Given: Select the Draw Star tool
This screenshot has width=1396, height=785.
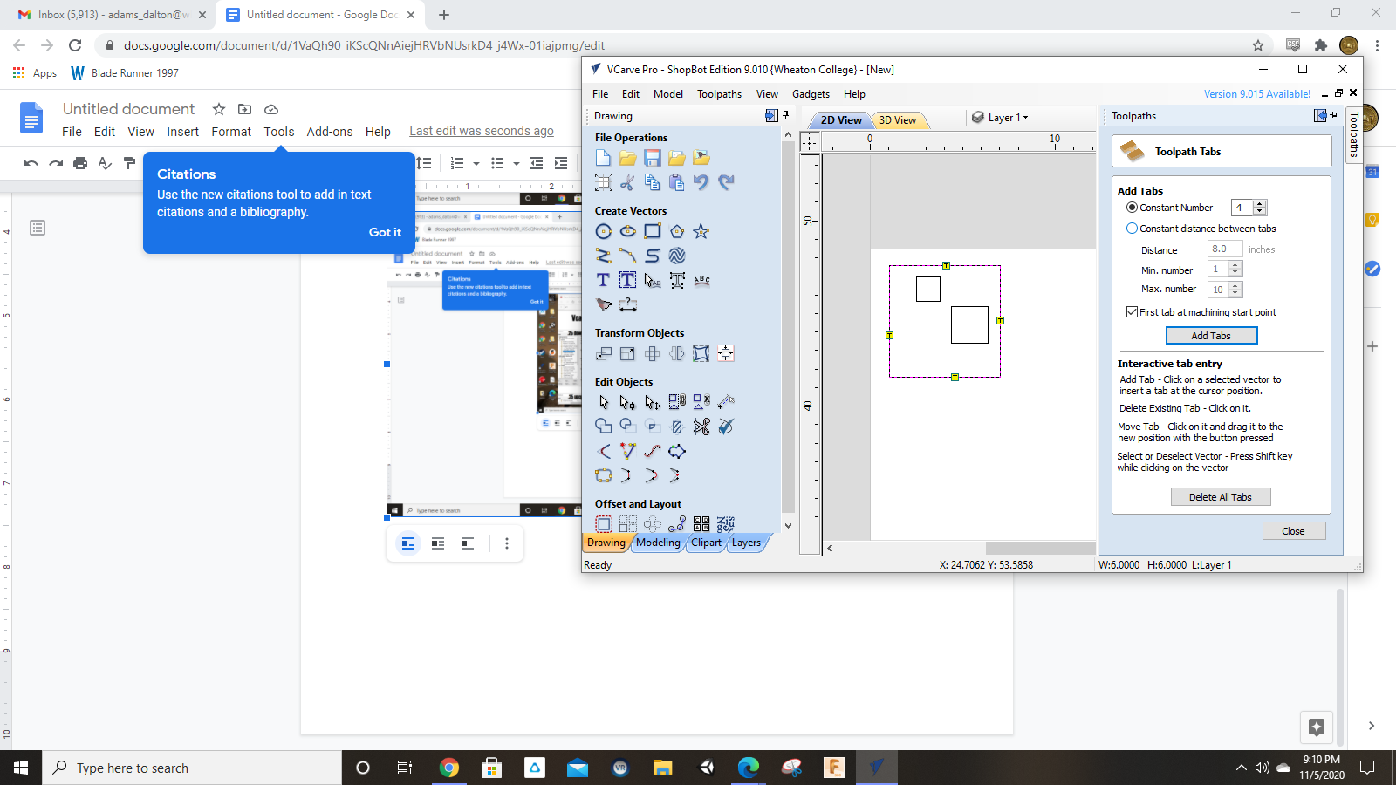Looking at the screenshot, I should pyautogui.click(x=701, y=231).
